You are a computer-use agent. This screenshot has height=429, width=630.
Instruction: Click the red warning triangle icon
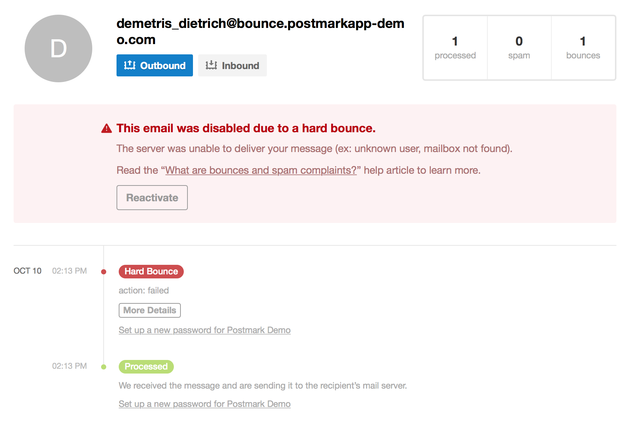click(x=107, y=129)
